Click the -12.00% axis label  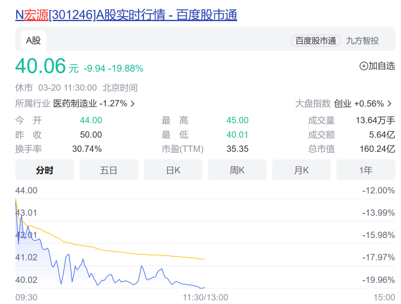click(378, 190)
